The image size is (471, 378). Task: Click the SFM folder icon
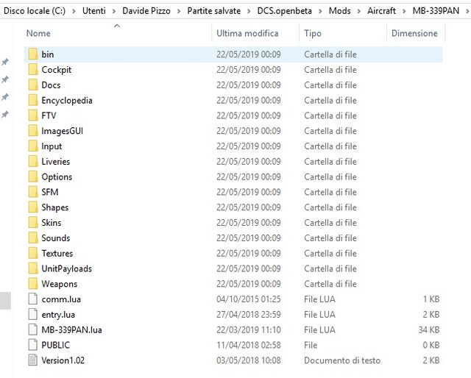(x=33, y=192)
